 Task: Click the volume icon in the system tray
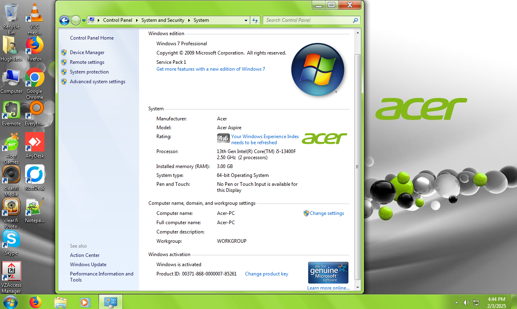[x=466, y=302]
